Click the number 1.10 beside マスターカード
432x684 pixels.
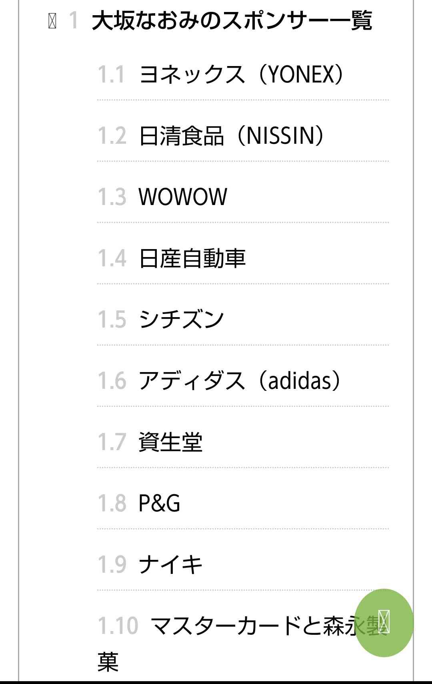118,626
